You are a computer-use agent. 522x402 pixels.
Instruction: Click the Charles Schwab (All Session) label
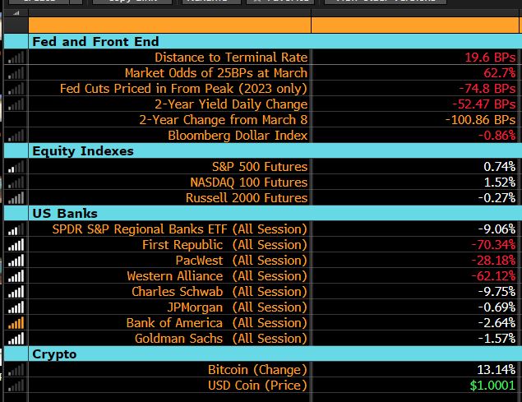click(219, 292)
